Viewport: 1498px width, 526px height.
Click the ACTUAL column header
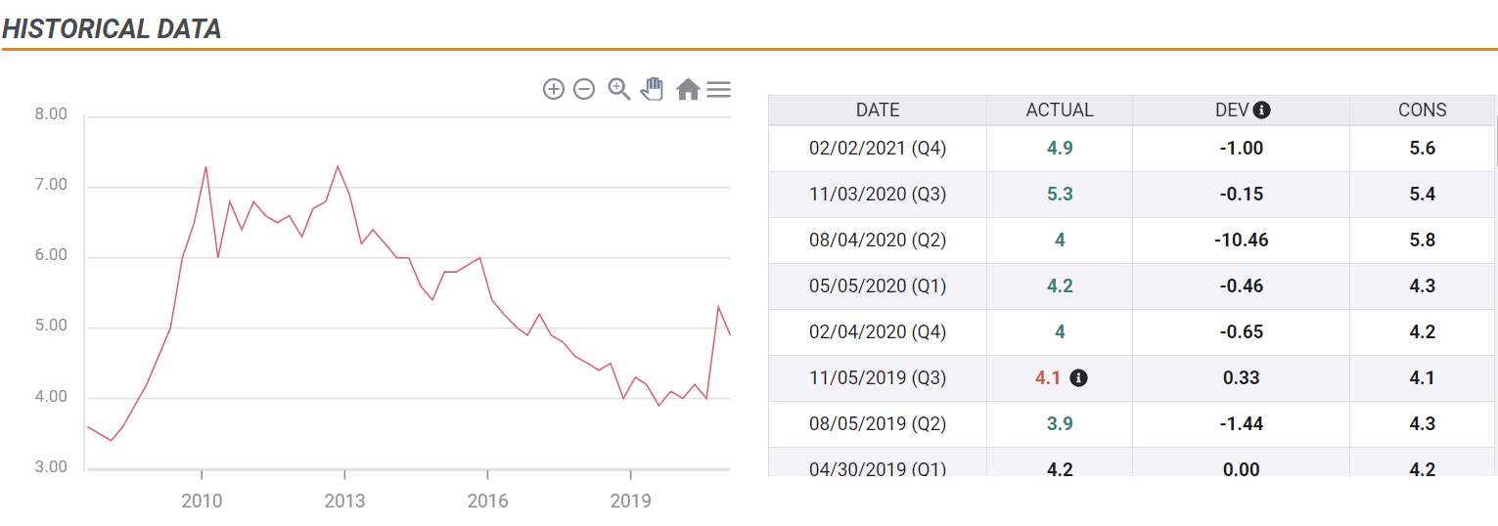(x=1059, y=110)
